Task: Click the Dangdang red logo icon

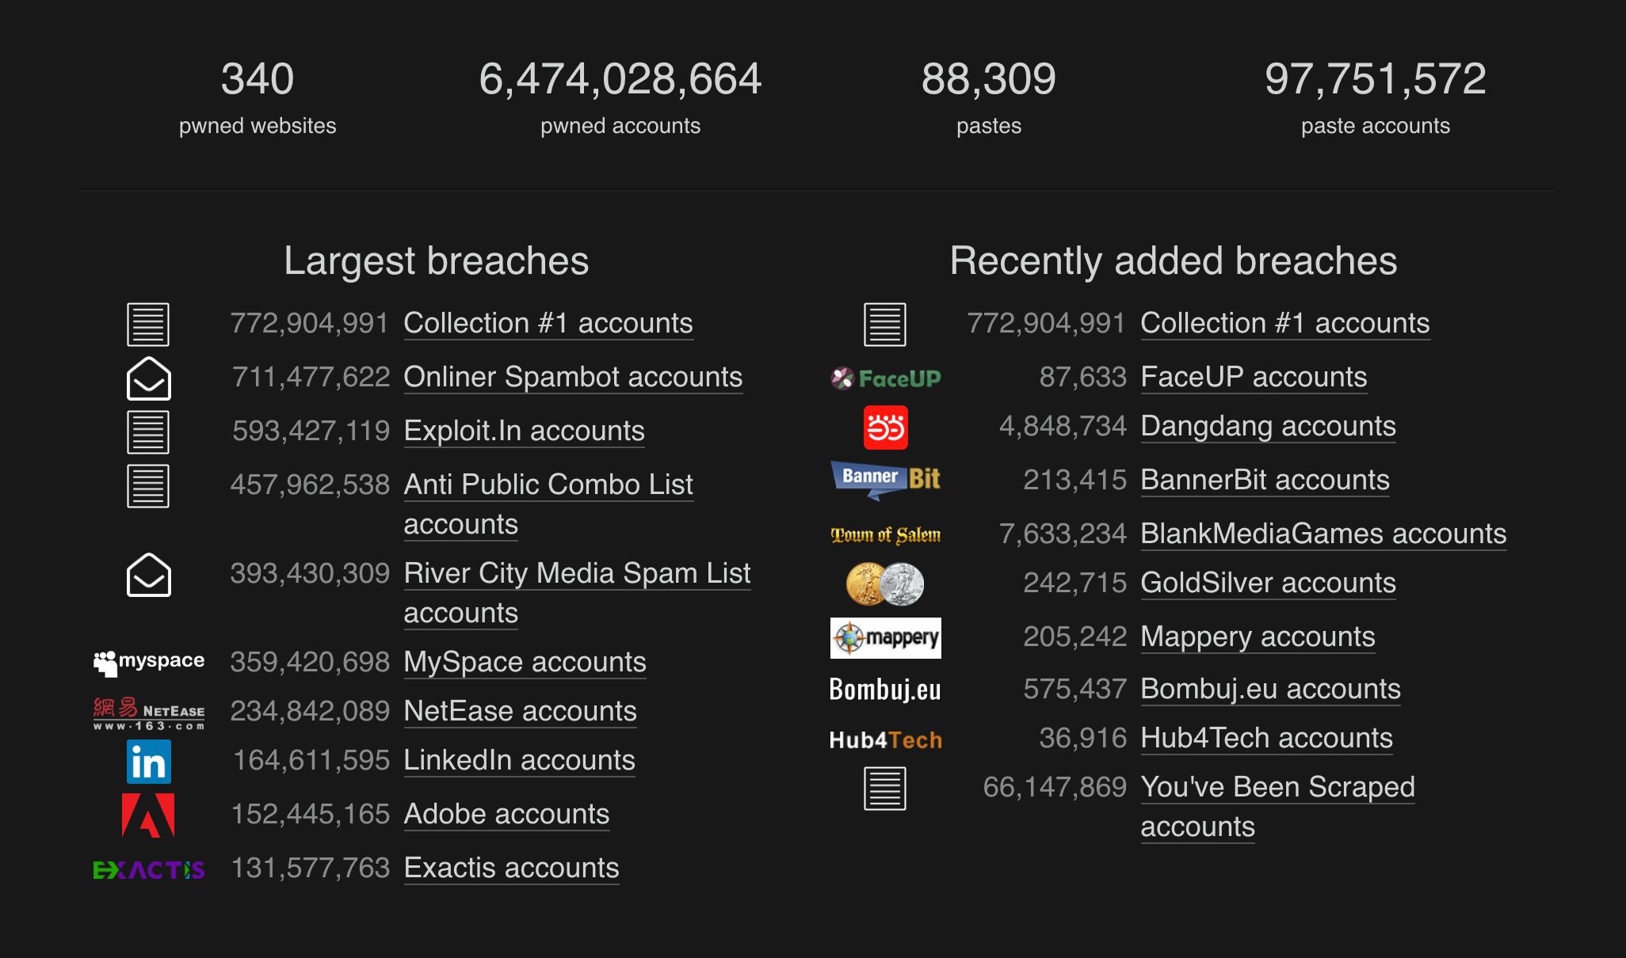Action: coord(885,428)
